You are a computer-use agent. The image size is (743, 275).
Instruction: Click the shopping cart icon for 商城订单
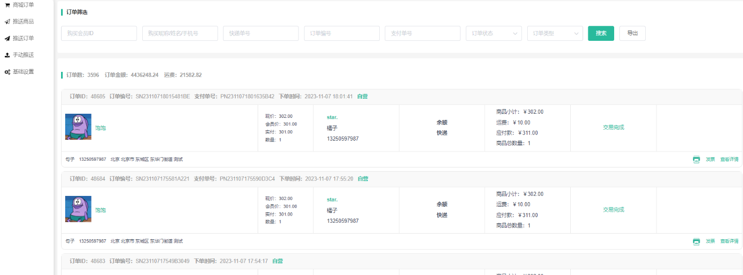tap(7, 5)
